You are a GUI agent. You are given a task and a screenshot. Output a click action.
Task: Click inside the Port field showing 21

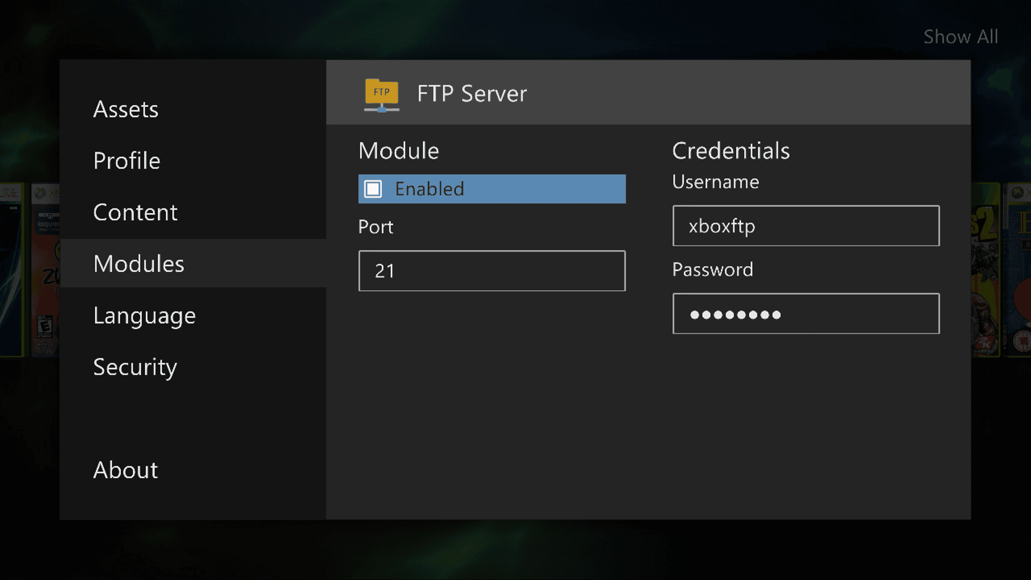(x=491, y=271)
